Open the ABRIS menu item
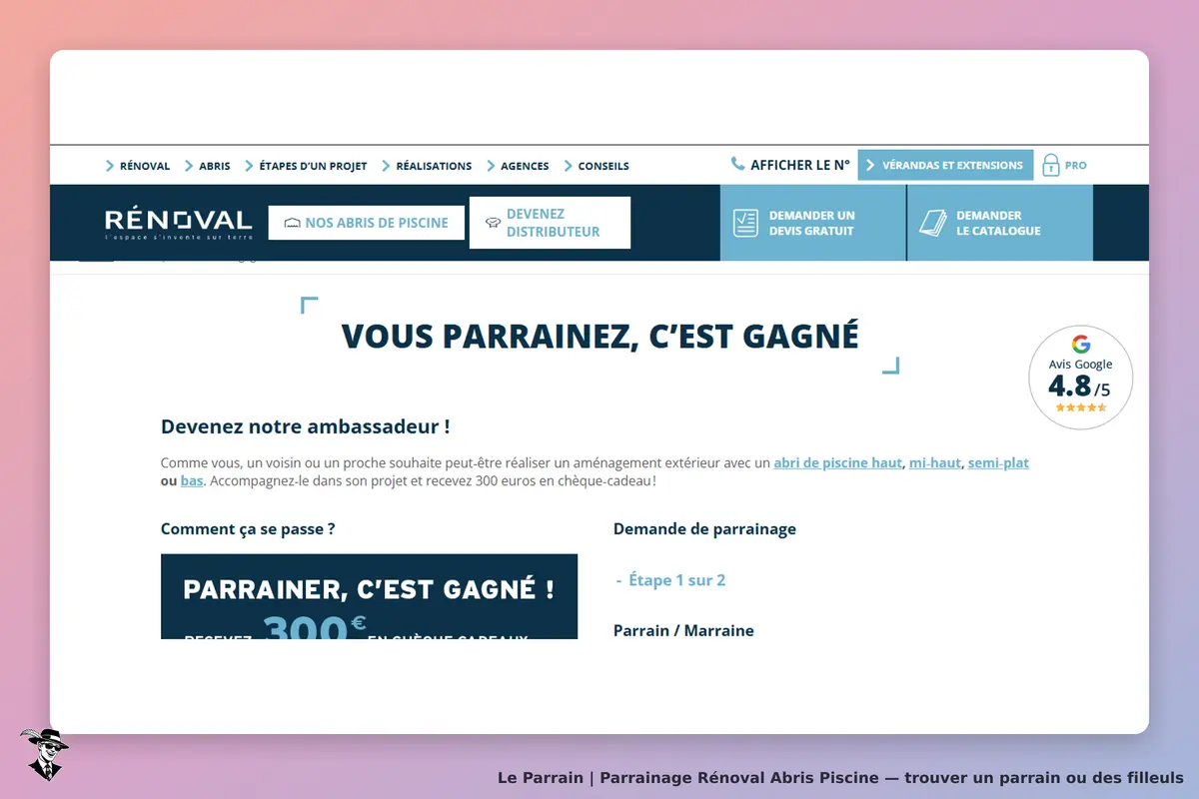Viewport: 1199px width, 799px height. click(x=214, y=166)
